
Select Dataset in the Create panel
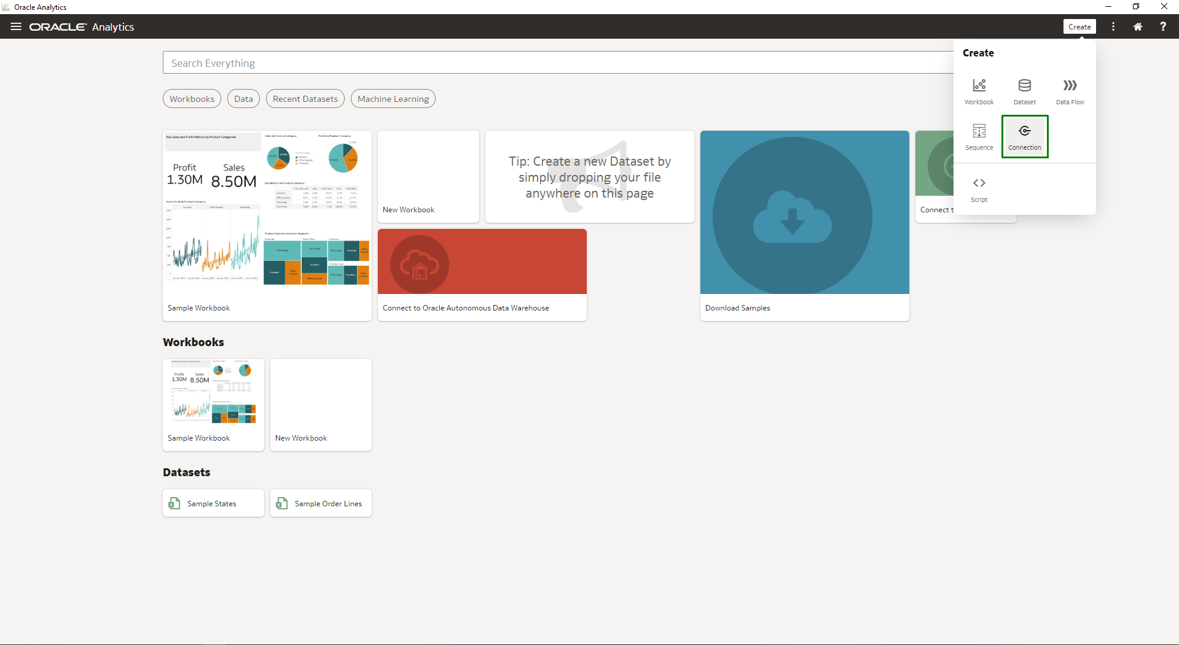click(x=1024, y=91)
